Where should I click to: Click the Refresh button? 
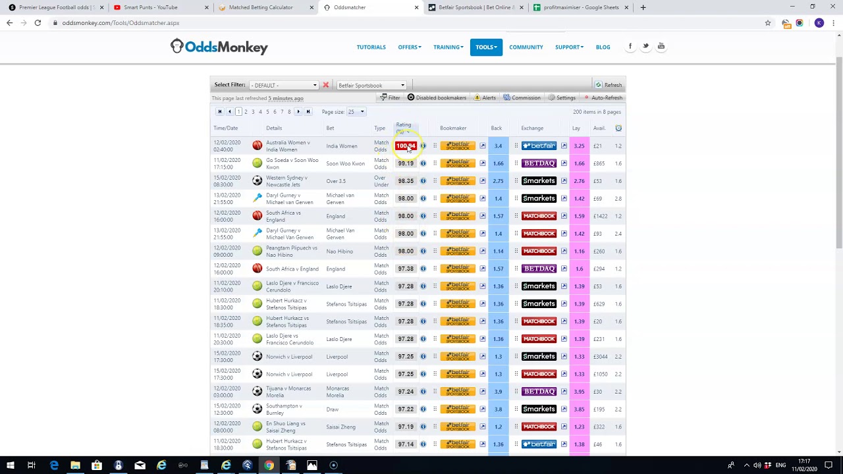pos(609,85)
